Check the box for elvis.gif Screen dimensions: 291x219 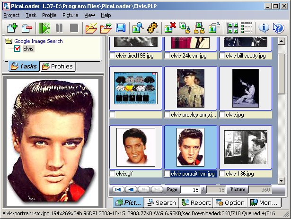(112, 174)
